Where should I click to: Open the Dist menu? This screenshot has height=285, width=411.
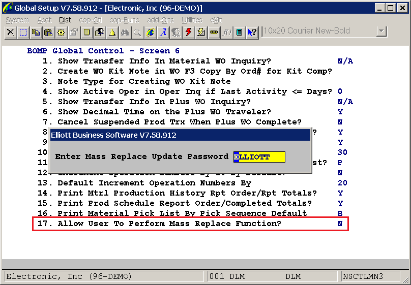[65, 20]
